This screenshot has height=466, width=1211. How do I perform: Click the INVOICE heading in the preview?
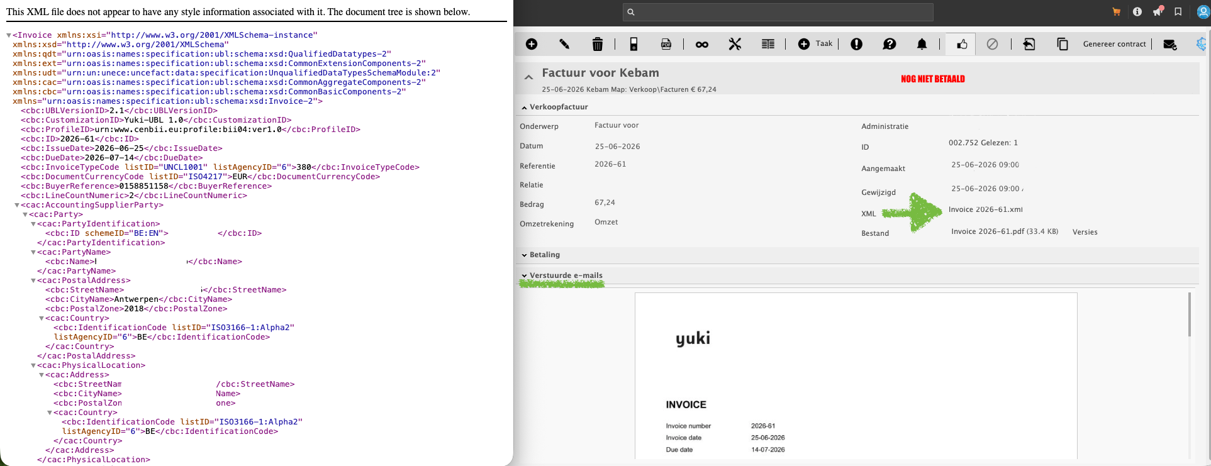click(686, 405)
